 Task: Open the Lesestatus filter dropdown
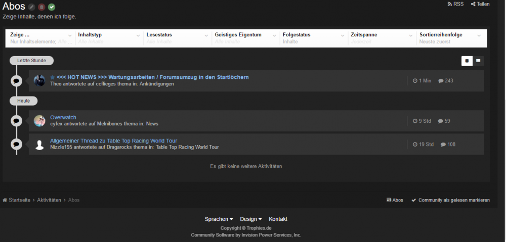tap(177, 38)
